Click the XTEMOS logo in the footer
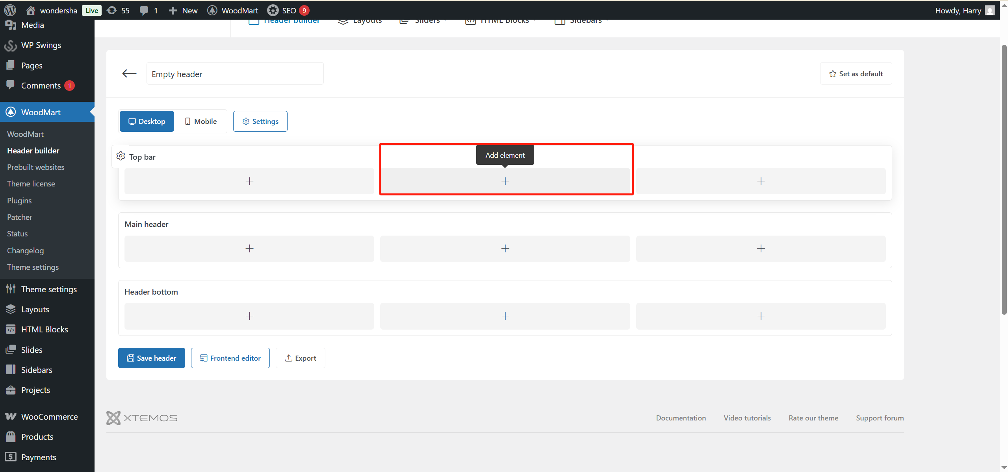 click(x=141, y=418)
